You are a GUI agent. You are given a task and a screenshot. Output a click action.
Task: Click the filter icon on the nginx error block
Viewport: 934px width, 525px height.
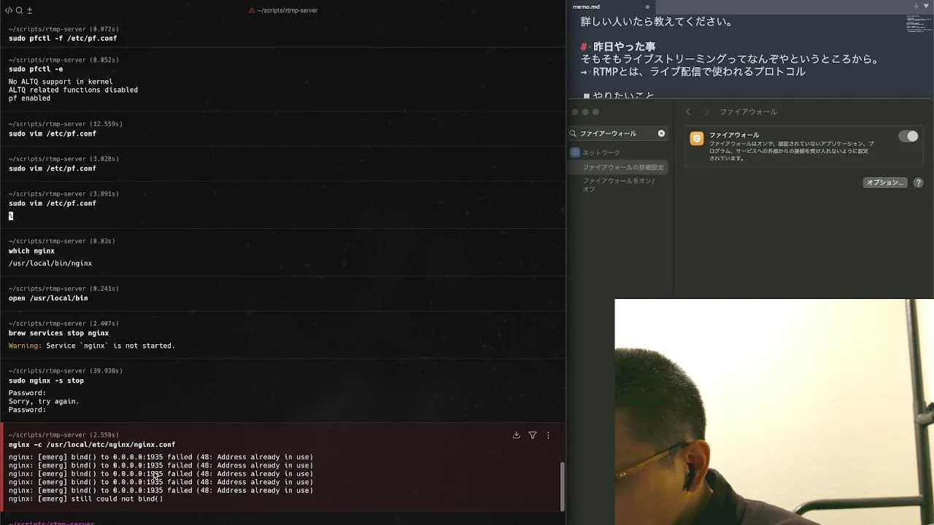click(533, 435)
